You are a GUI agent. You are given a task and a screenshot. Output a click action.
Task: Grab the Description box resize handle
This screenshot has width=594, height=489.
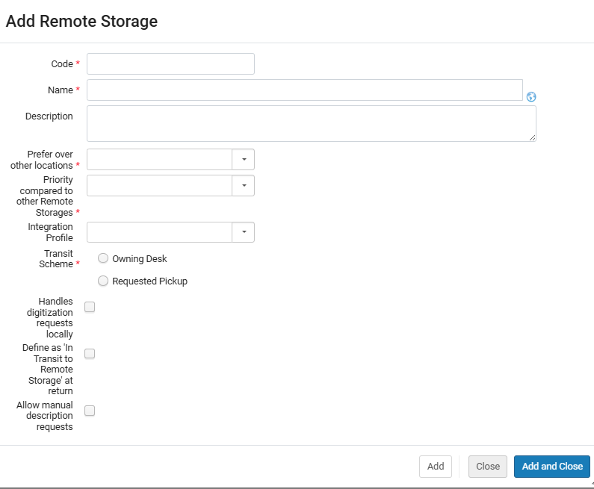[533, 138]
